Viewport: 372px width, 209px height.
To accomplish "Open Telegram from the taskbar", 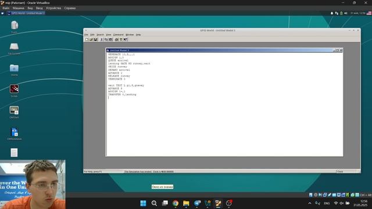I will click(197, 203).
